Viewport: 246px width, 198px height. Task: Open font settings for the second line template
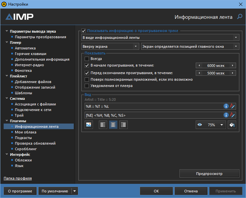click(232, 115)
